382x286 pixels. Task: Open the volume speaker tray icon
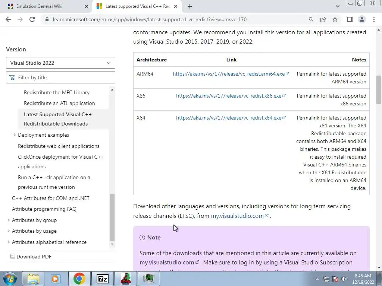point(344,279)
